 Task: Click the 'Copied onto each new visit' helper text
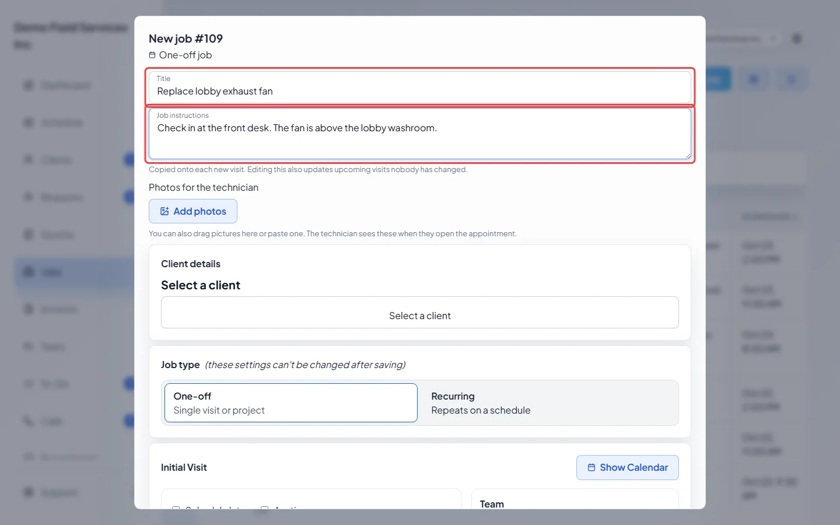(x=308, y=170)
